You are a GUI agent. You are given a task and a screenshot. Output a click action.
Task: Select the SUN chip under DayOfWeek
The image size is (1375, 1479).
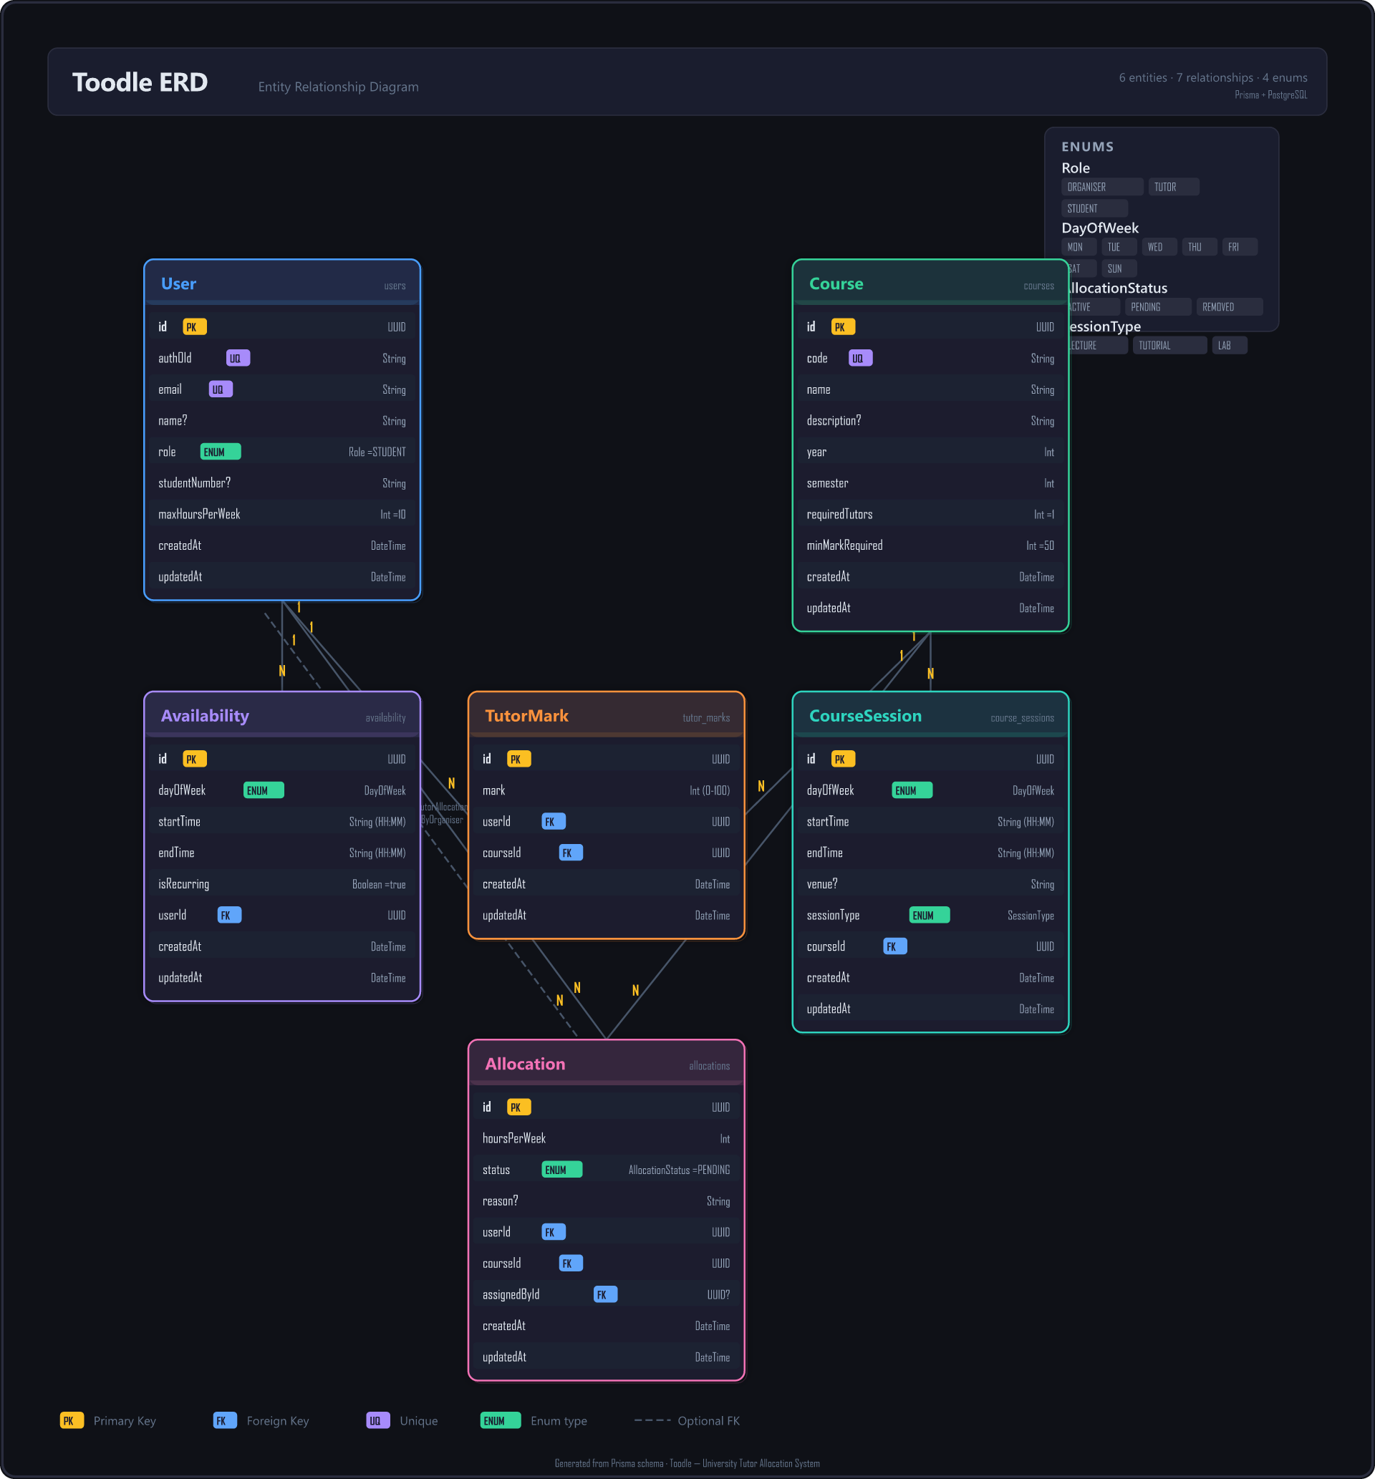tap(1119, 268)
